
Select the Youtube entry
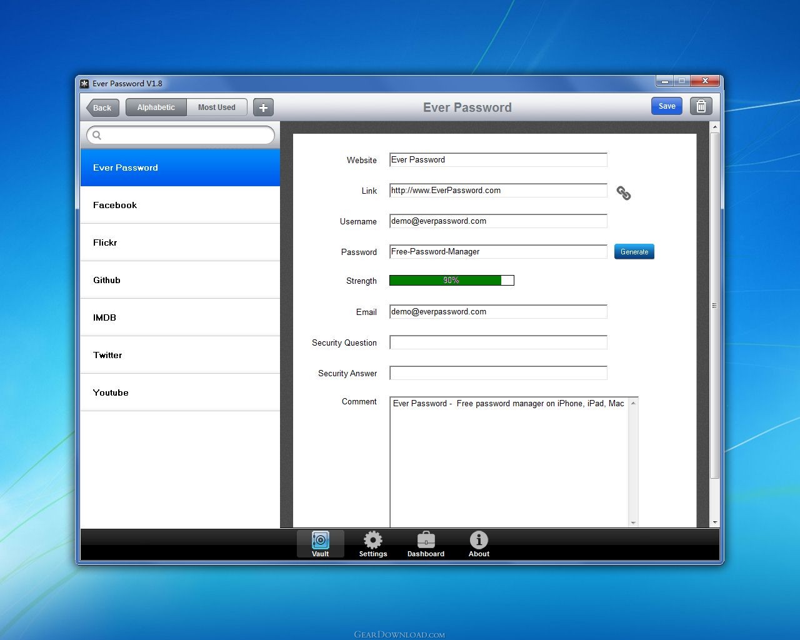180,392
